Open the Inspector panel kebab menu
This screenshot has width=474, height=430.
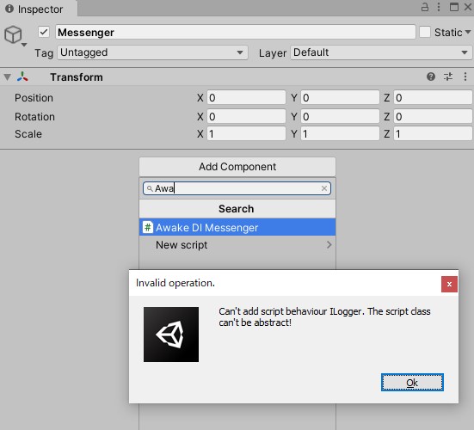click(439, 7)
